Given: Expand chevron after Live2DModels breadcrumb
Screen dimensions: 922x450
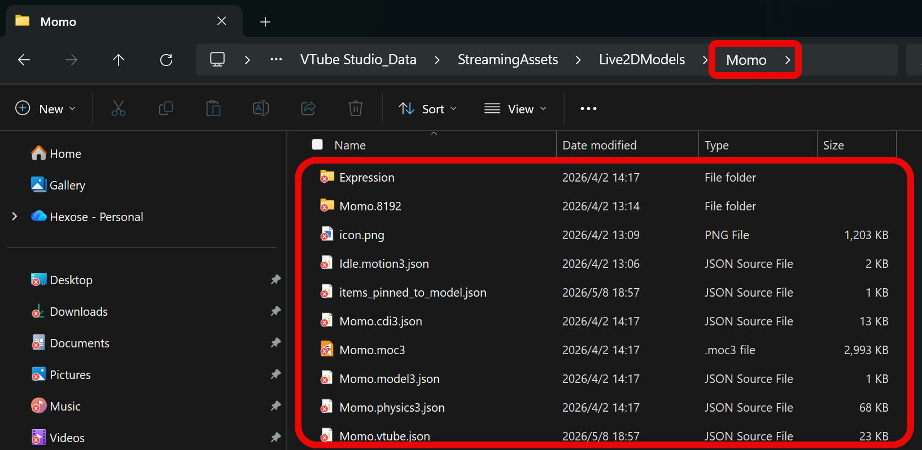Looking at the screenshot, I should pos(705,60).
